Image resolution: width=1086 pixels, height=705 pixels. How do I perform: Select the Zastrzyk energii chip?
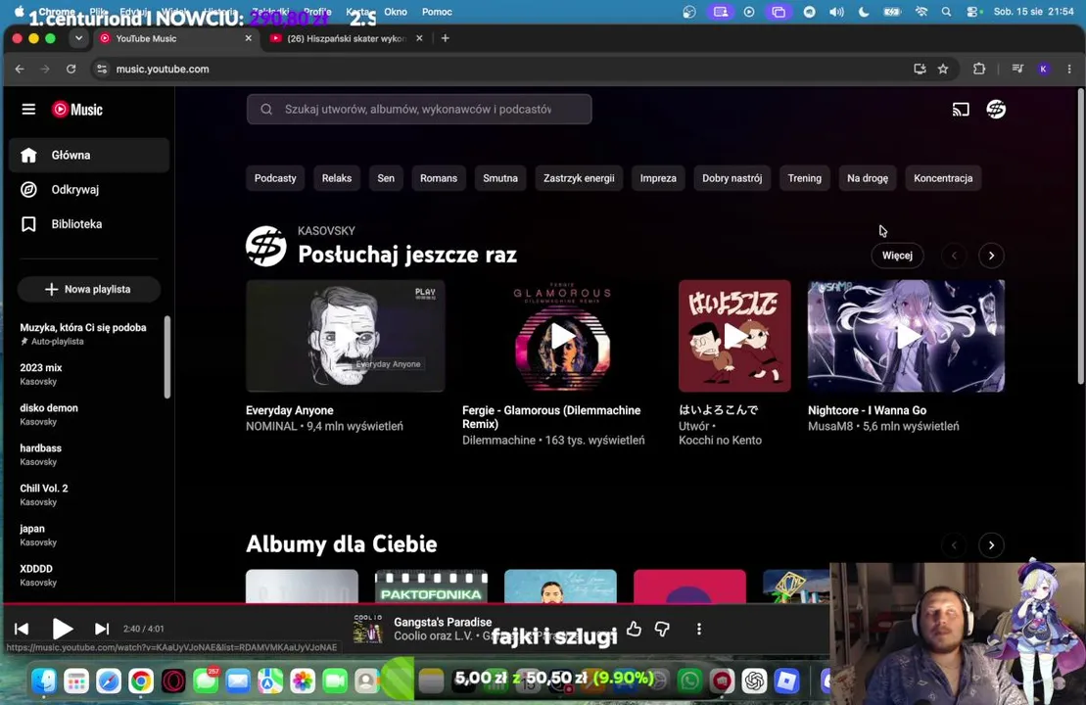pos(579,178)
